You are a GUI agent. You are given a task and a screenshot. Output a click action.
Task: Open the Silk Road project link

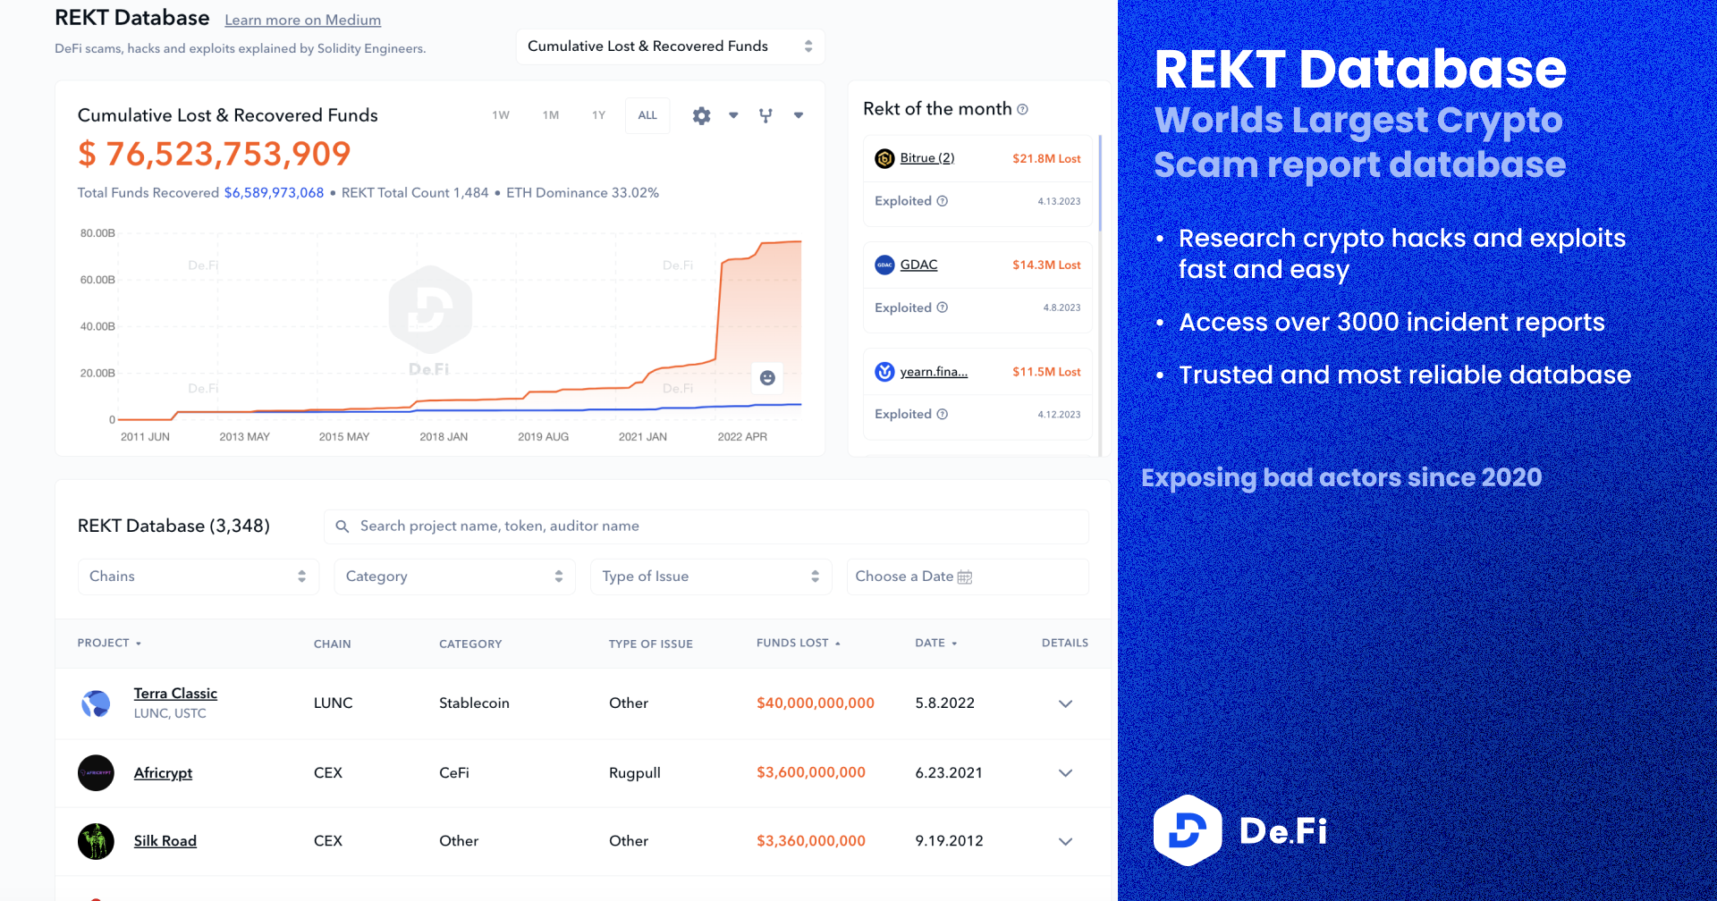165,841
